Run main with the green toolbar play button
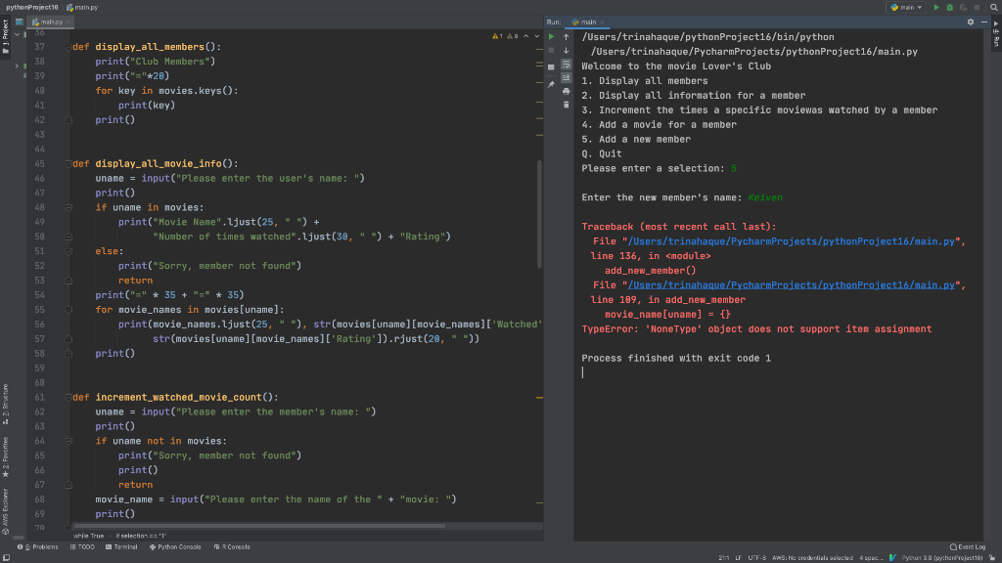1002x563 pixels. coord(936,7)
